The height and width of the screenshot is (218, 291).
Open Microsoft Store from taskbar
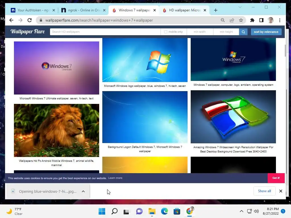pos(177,211)
